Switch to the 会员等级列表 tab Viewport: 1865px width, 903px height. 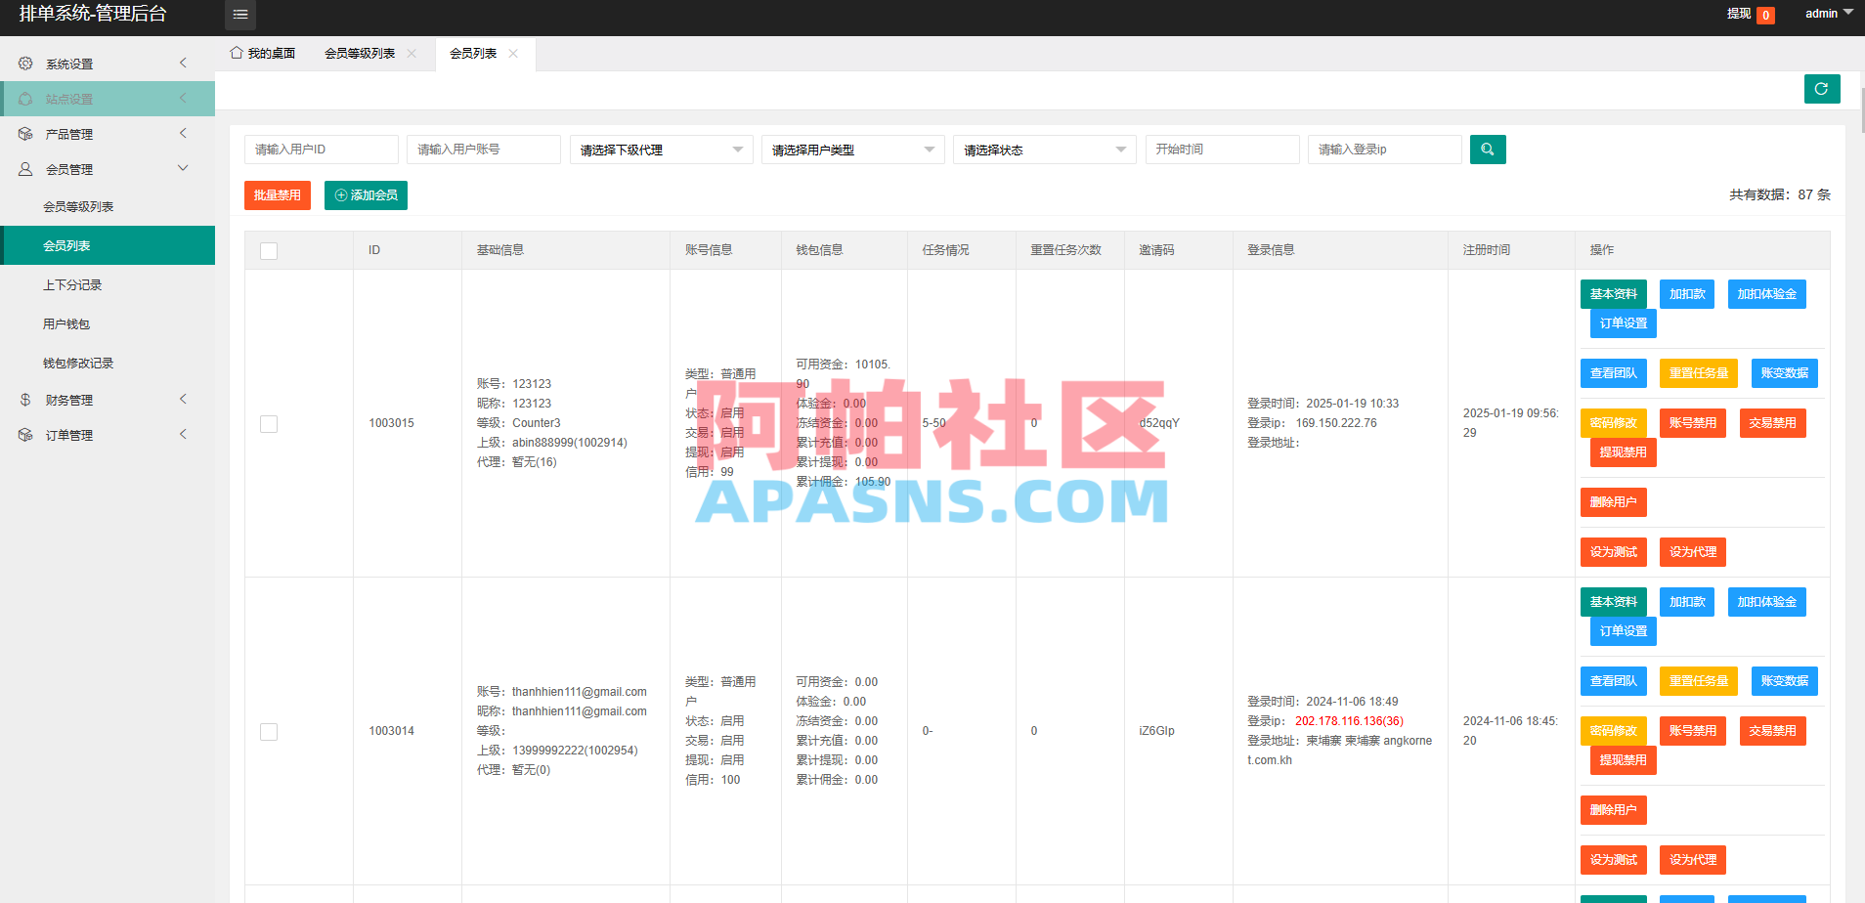(360, 53)
